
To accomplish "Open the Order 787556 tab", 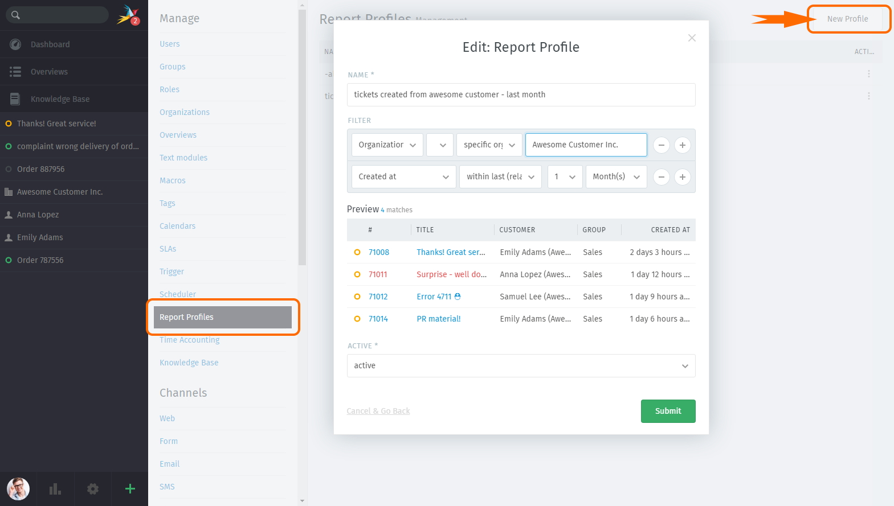I will pyautogui.click(x=74, y=260).
